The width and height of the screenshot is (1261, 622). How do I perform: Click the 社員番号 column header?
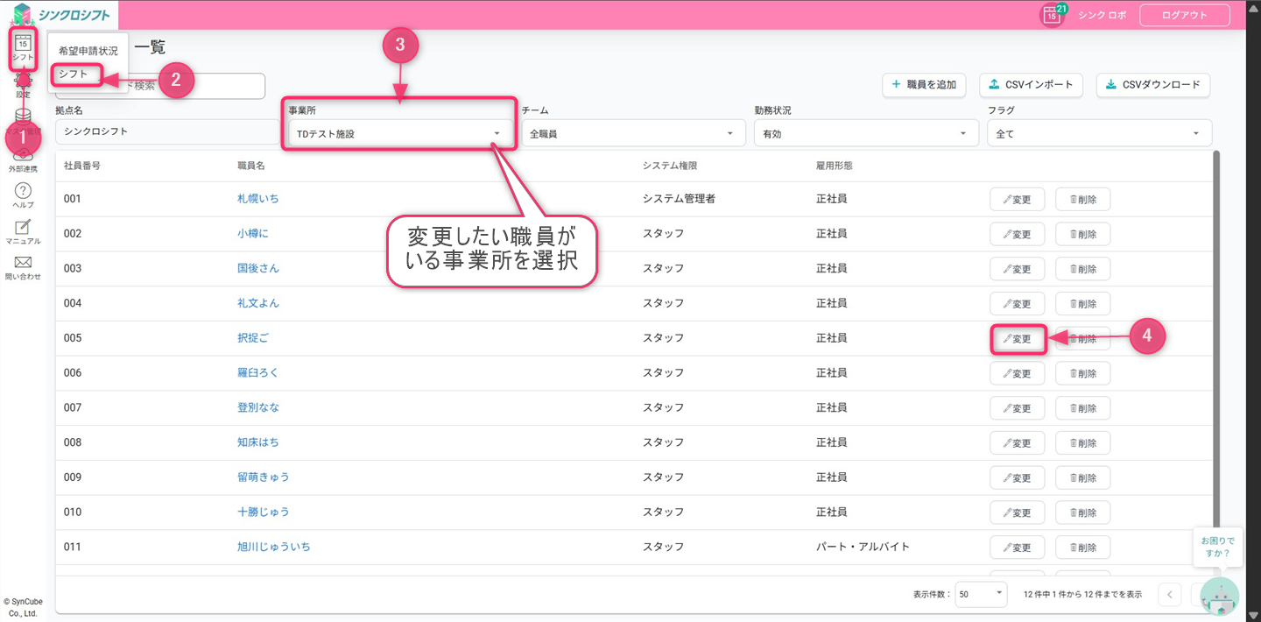click(x=82, y=166)
